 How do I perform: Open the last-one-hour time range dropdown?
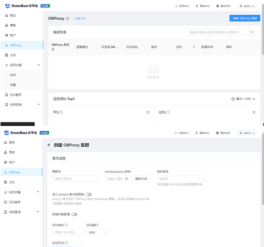(243, 99)
